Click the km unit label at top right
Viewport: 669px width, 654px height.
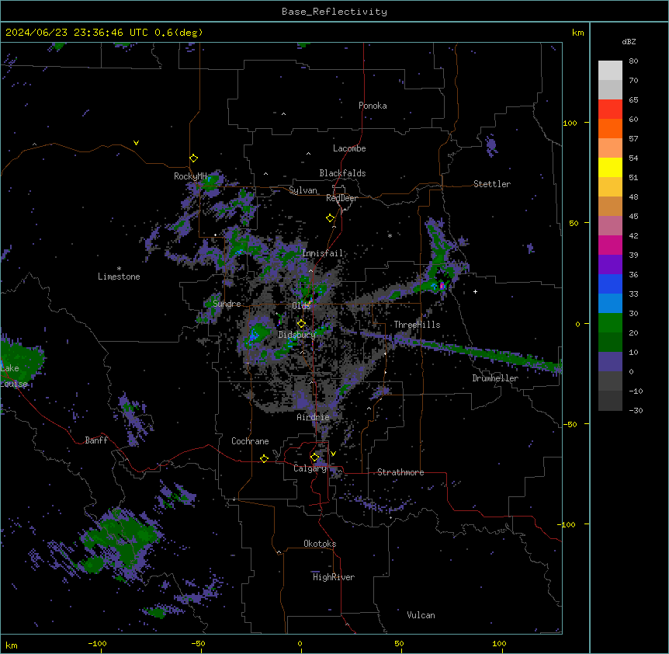pyautogui.click(x=577, y=33)
